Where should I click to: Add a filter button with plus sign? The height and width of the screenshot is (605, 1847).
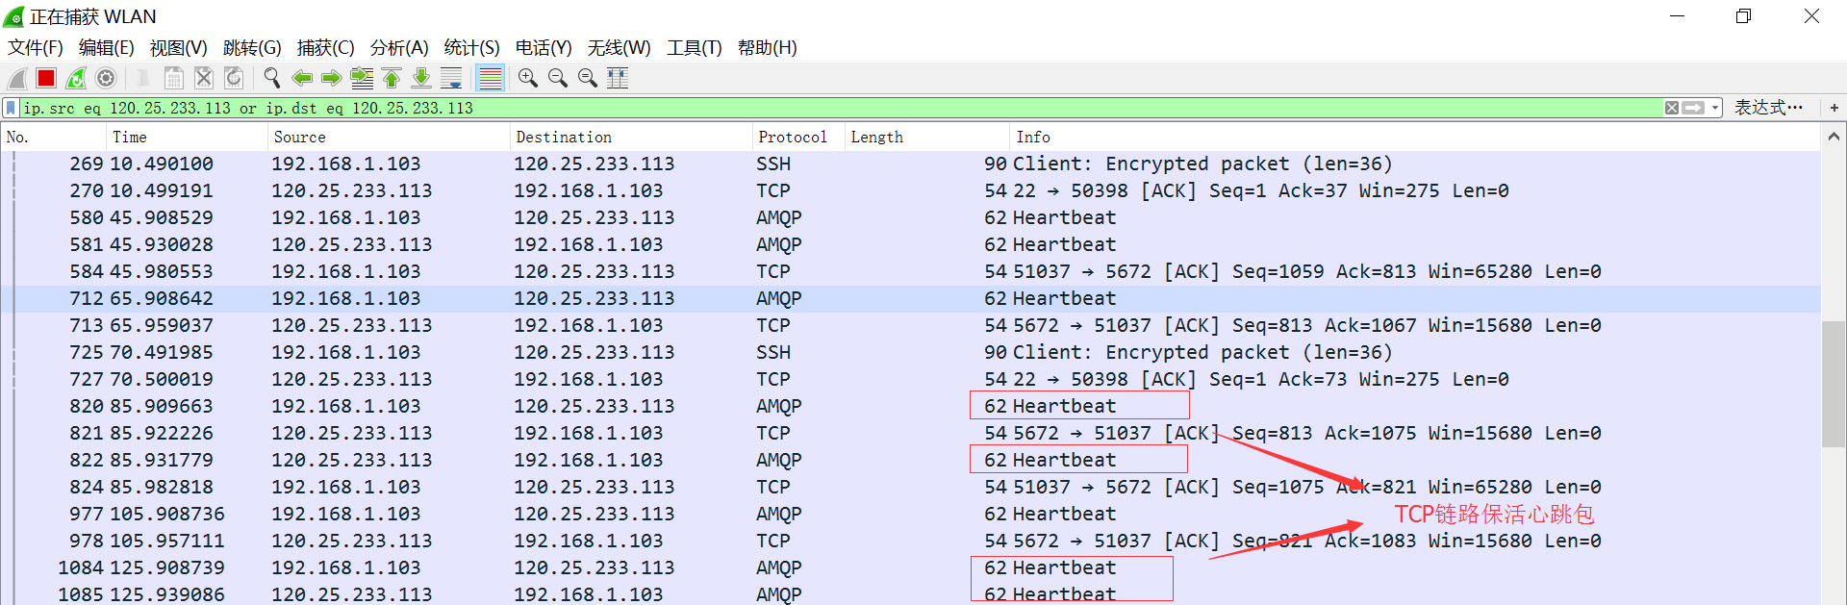click(1834, 108)
